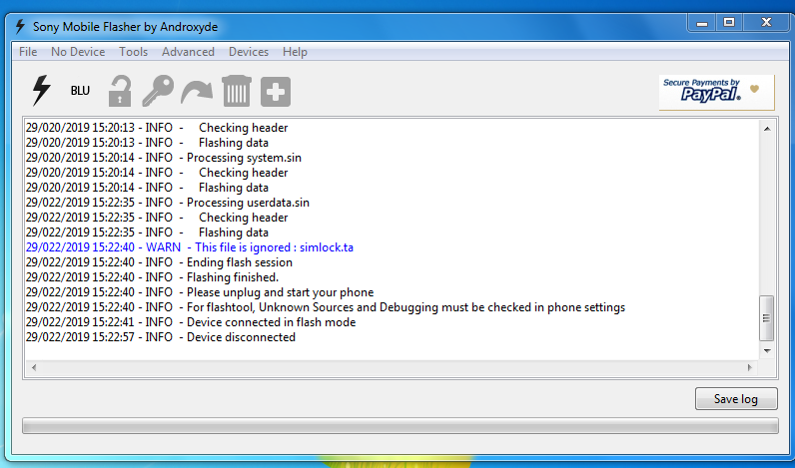Click the 15:20:13 'Checking header' log line
Image resolution: width=795 pixels, height=468 pixels.
click(157, 128)
